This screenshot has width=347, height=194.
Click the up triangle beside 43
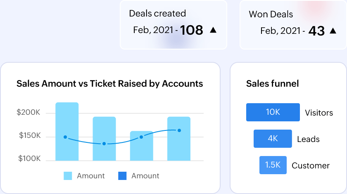pos(333,30)
